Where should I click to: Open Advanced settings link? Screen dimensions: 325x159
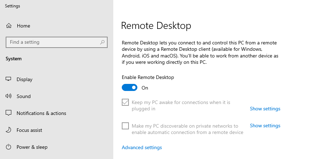click(x=142, y=147)
